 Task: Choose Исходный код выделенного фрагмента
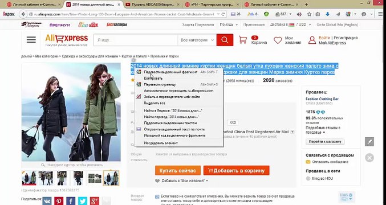(179, 136)
